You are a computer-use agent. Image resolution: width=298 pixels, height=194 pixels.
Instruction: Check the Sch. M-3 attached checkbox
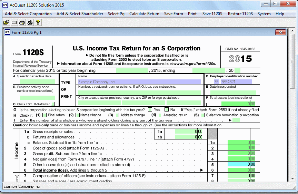click(x=53, y=104)
